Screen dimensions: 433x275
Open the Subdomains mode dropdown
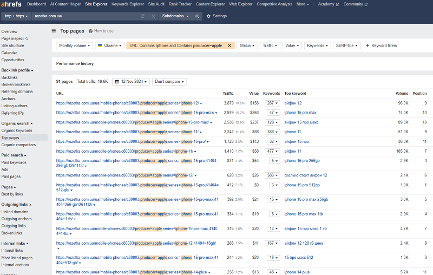point(175,16)
